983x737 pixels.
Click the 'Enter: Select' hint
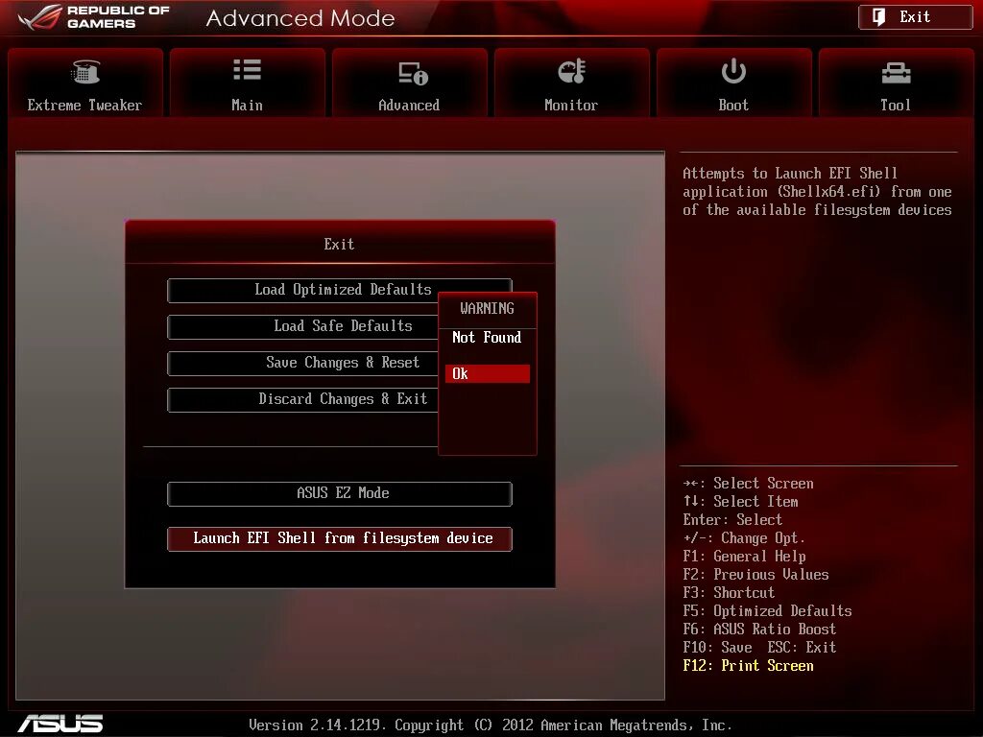[x=732, y=519]
